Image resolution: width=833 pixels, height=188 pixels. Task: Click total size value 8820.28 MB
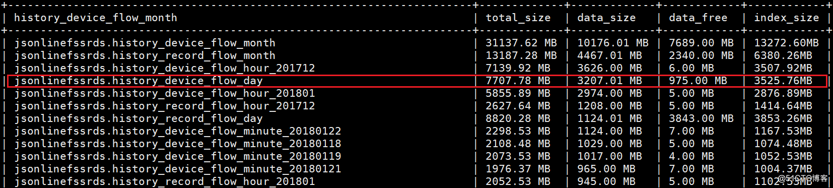coord(518,118)
